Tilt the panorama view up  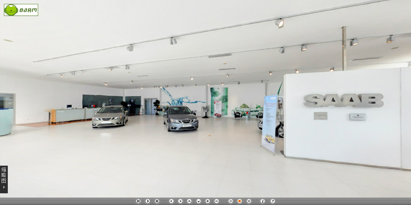pos(189,201)
